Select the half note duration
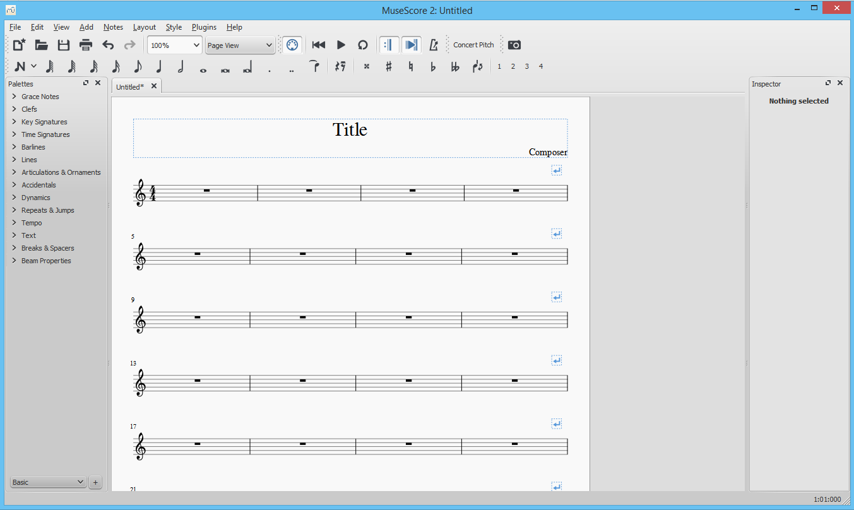Screen dimensions: 854x510 tap(181, 66)
